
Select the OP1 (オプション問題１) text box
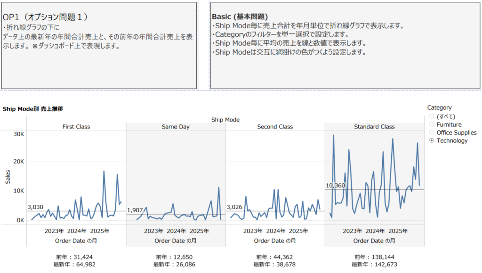point(99,45)
